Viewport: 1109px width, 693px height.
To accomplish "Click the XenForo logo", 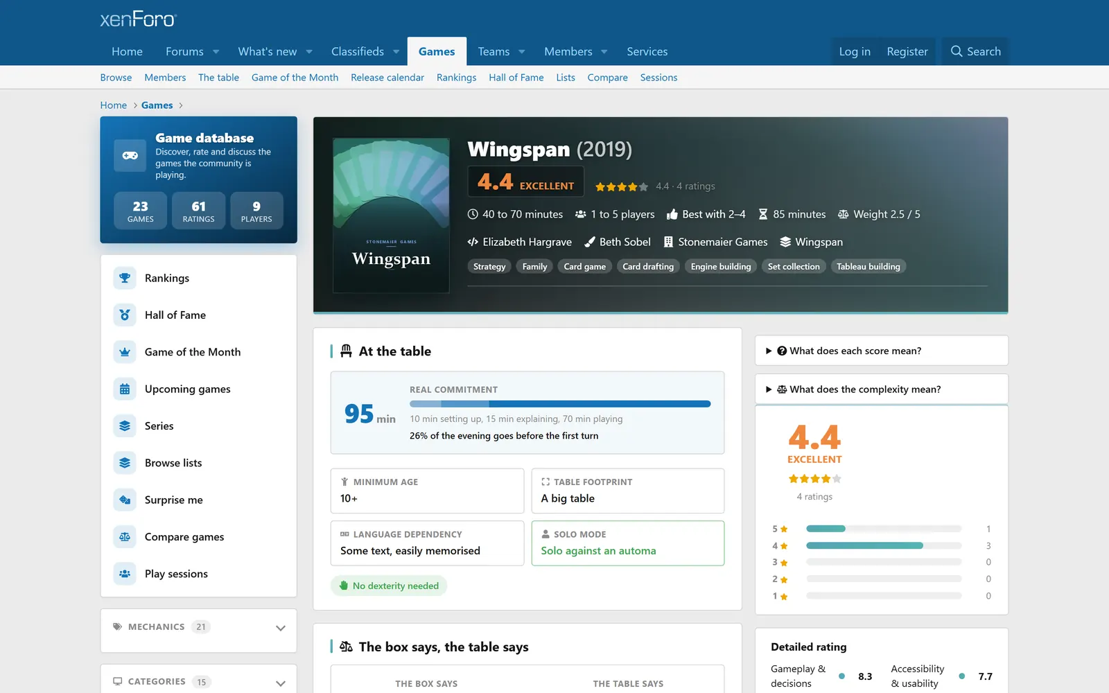I will pyautogui.click(x=139, y=19).
